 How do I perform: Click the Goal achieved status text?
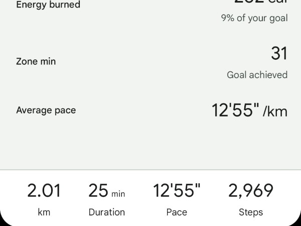point(257,75)
